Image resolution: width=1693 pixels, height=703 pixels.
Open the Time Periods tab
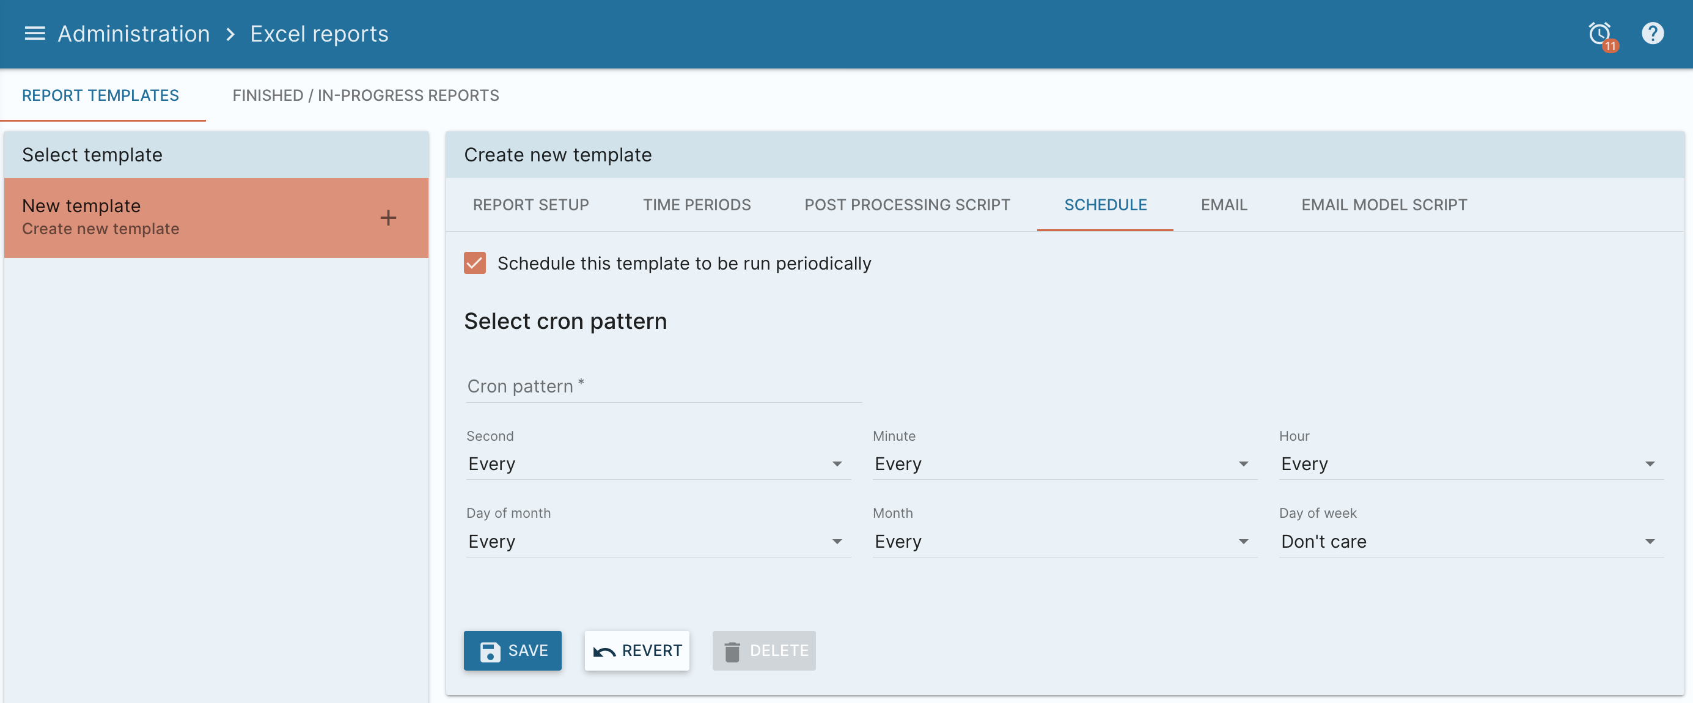(x=697, y=205)
